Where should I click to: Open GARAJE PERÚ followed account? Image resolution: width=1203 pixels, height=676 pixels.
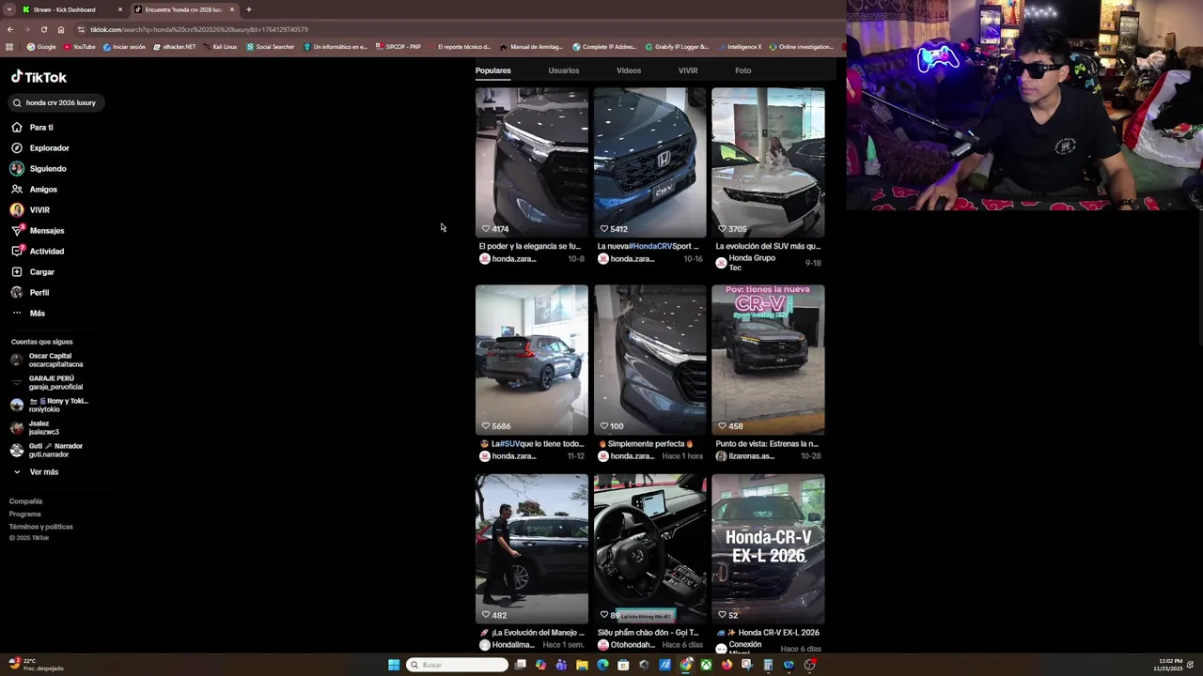point(47,383)
